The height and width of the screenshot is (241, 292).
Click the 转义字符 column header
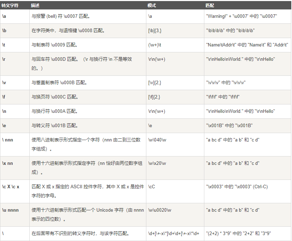tap(10, 5)
